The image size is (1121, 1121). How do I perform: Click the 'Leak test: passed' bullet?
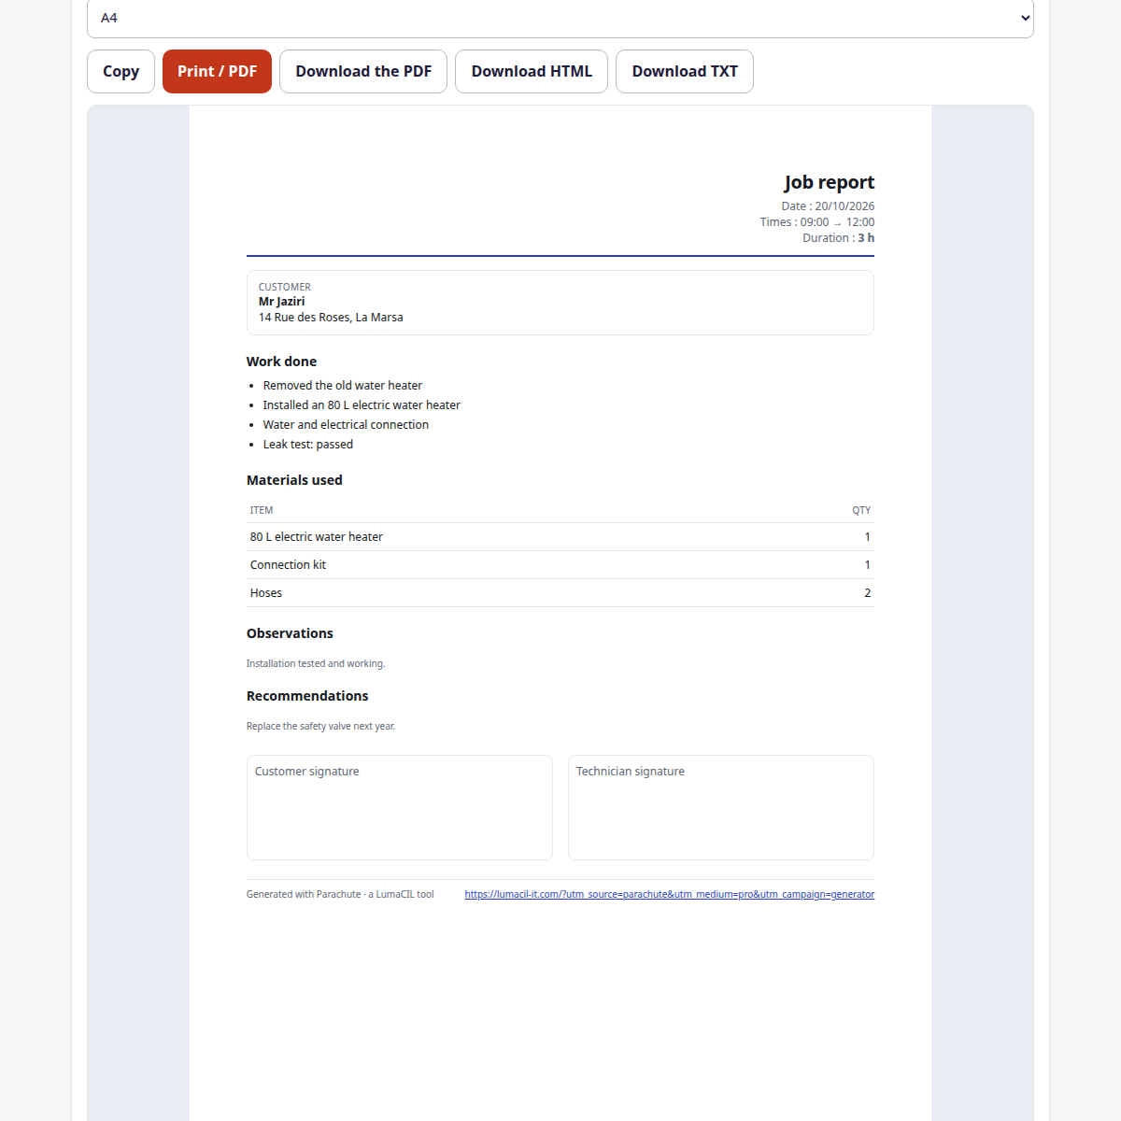(308, 445)
